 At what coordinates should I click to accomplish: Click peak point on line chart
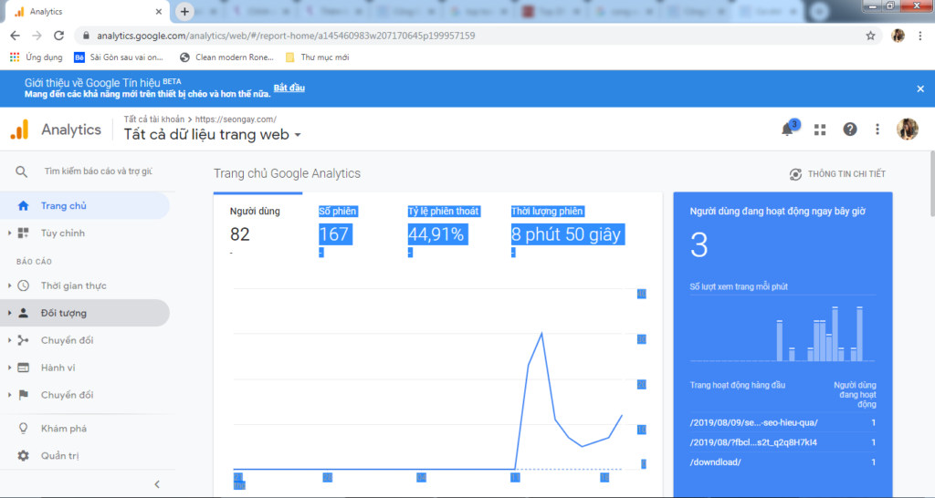pyautogui.click(x=541, y=333)
